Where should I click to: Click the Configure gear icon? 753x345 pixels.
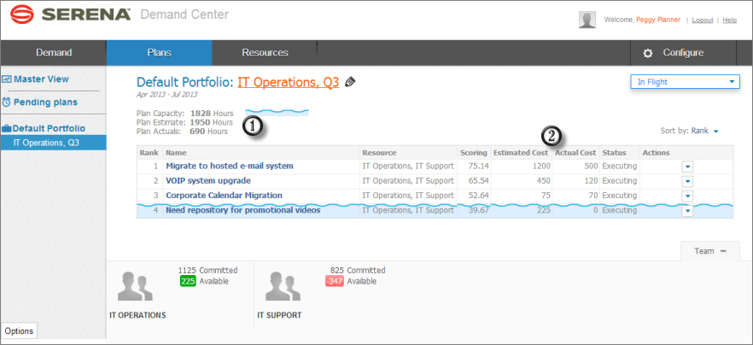coord(648,53)
